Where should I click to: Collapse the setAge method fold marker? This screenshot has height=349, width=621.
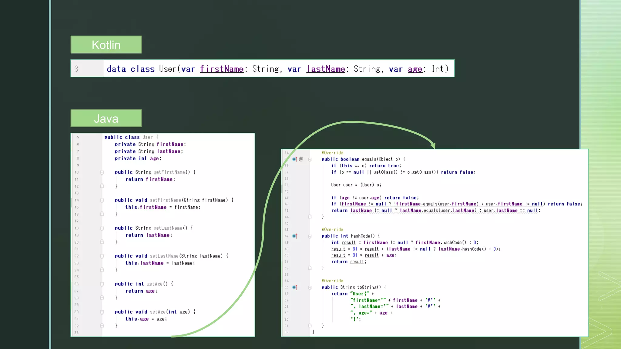(102, 312)
